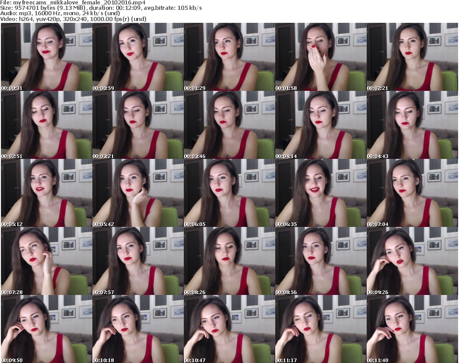This screenshot has width=459, height=363.
Task: Open the frame at 00:10:47
Action: coord(229,329)
